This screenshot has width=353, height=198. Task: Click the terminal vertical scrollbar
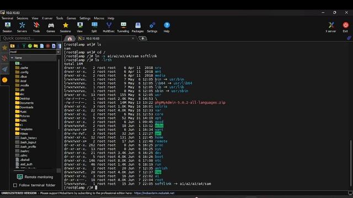tap(351, 163)
